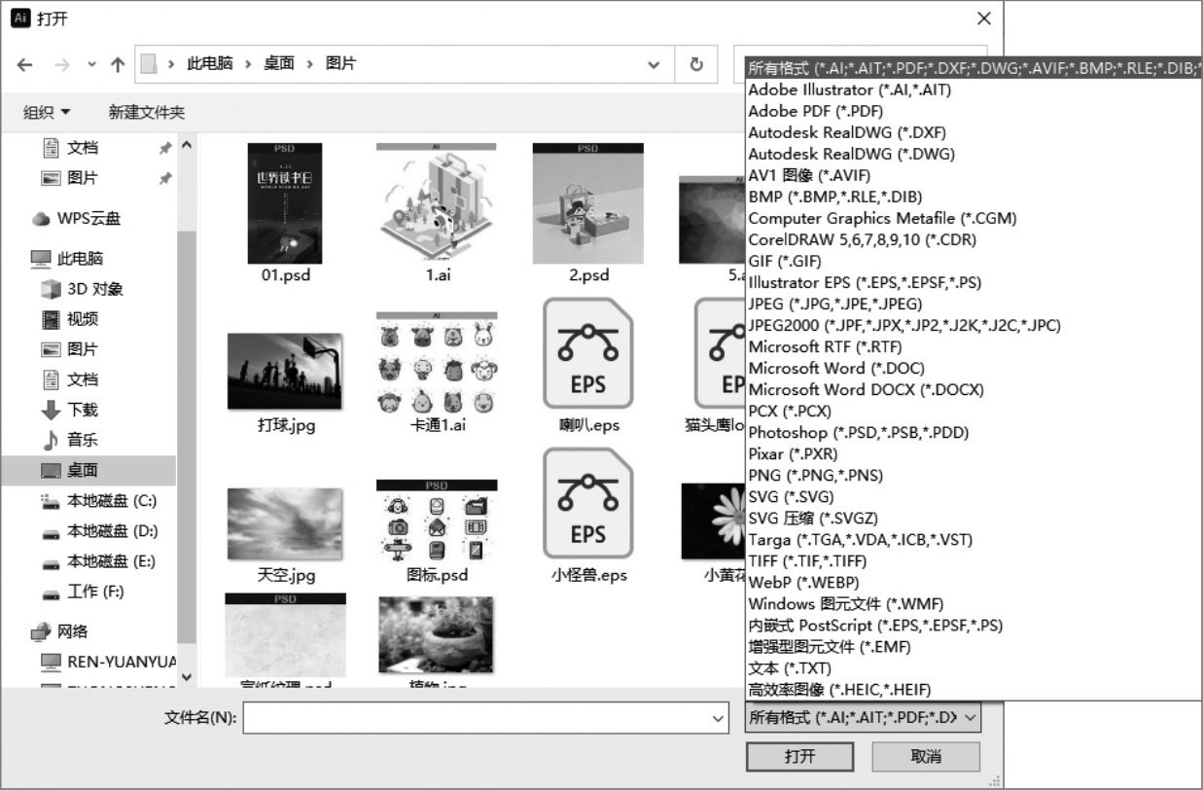The height and width of the screenshot is (790, 1203).
Task: Click 此电脑 in the address path
Action: [210, 63]
